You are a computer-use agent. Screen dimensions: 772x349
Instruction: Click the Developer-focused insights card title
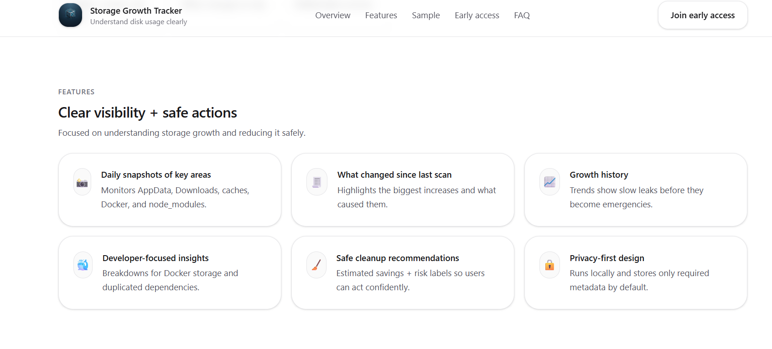pos(155,258)
